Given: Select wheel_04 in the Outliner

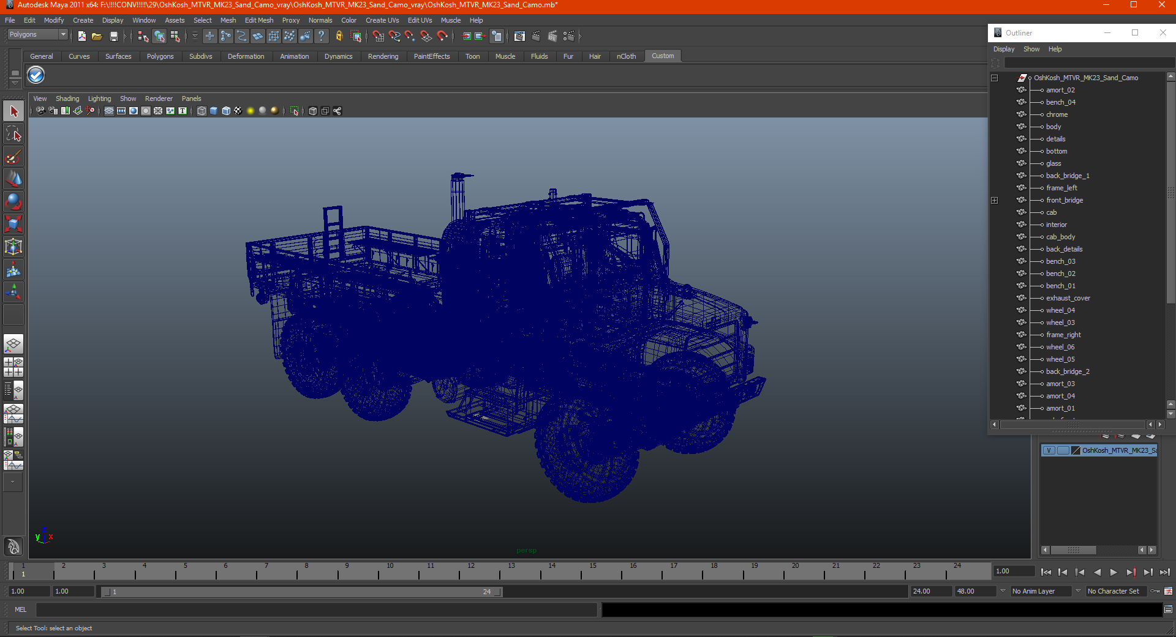Looking at the screenshot, I should click(1060, 310).
